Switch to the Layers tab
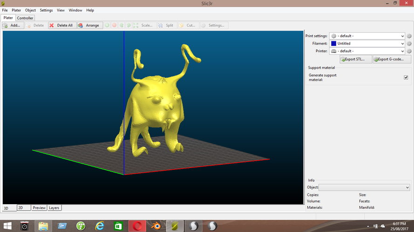The width and height of the screenshot is (414, 232). 54,208
